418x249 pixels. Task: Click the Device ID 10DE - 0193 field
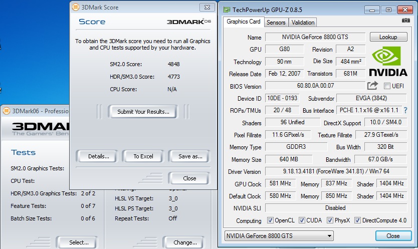pos(282,98)
